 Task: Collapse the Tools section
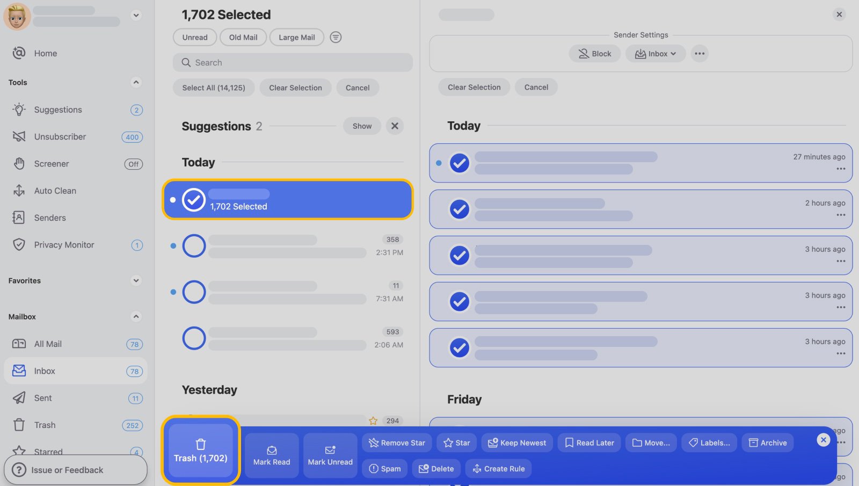pos(136,82)
